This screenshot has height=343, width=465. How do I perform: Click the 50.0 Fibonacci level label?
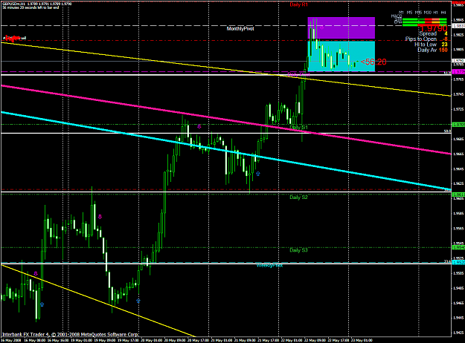coord(447,131)
